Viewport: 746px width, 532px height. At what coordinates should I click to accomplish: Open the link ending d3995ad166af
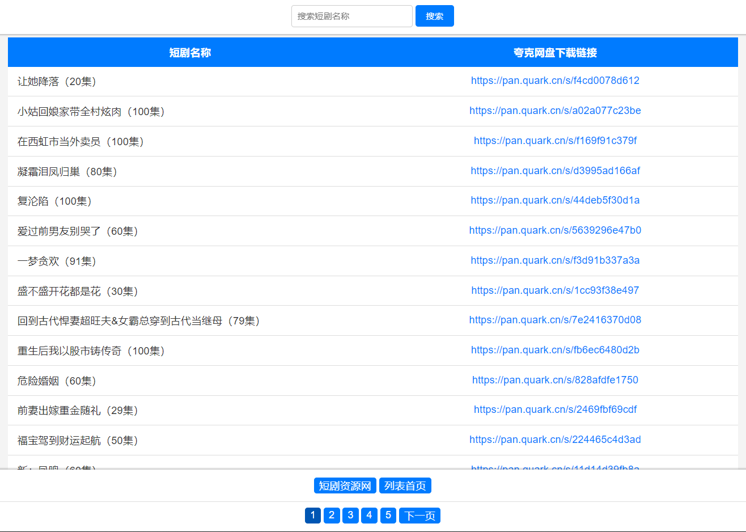pos(555,171)
